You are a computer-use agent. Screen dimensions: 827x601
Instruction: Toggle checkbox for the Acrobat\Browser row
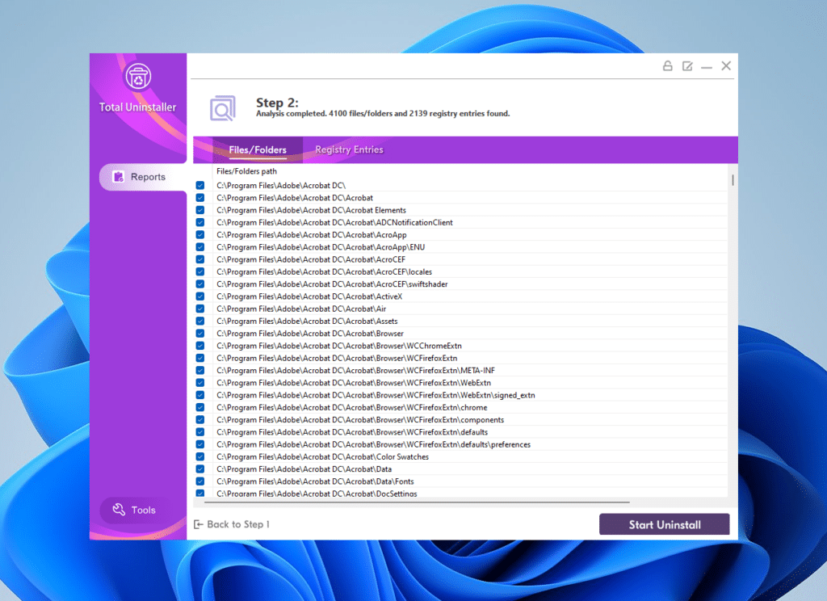(x=200, y=334)
